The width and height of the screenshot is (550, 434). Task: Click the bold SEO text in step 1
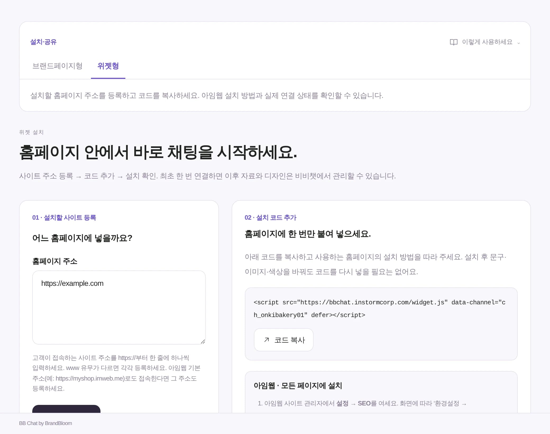[364, 403]
